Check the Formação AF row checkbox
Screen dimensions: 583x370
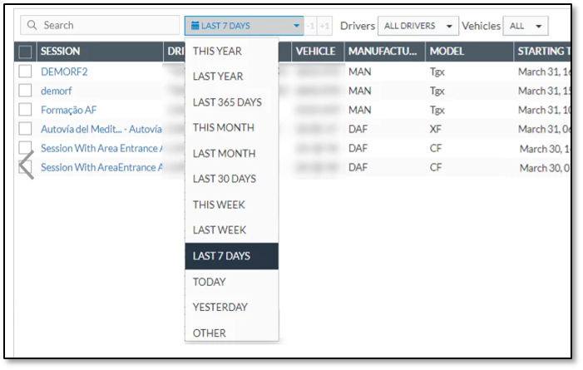click(x=25, y=109)
